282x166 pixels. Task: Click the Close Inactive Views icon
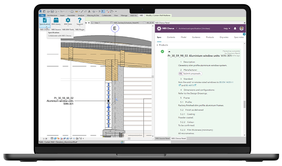pyautogui.click(x=108, y=11)
